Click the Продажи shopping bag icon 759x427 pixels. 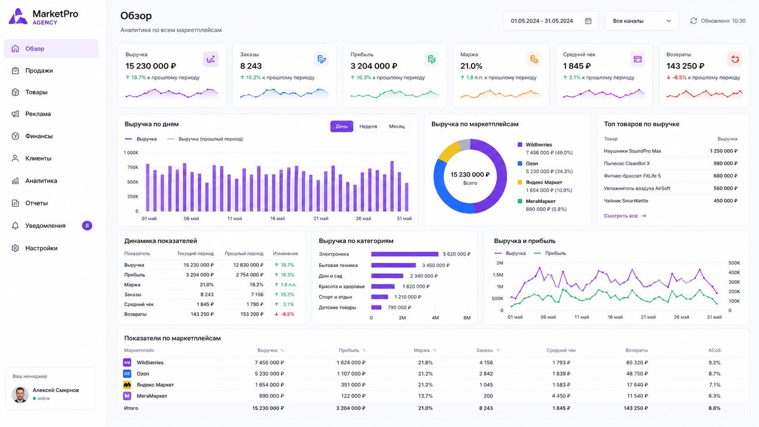[15, 70]
